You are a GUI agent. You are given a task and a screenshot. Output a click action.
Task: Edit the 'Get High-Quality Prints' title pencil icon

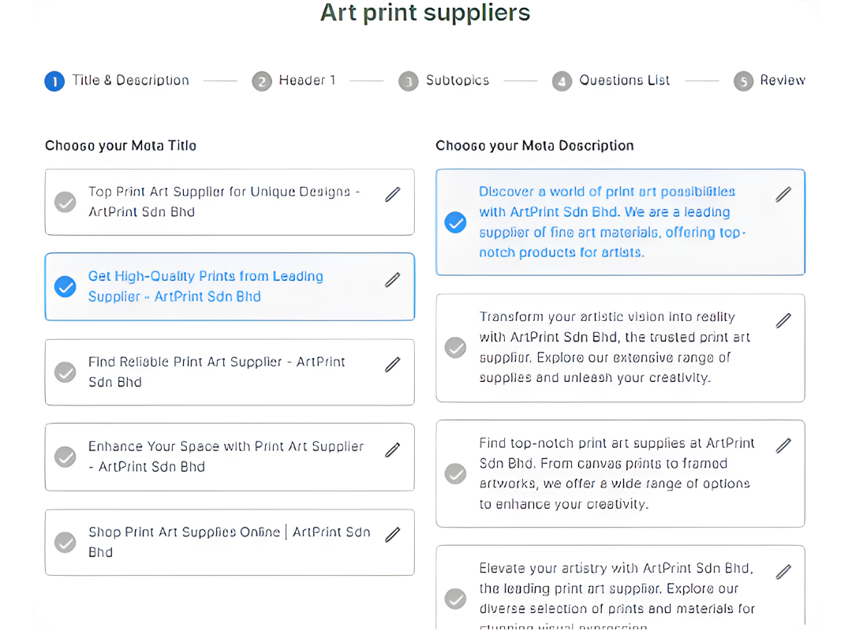point(393,280)
